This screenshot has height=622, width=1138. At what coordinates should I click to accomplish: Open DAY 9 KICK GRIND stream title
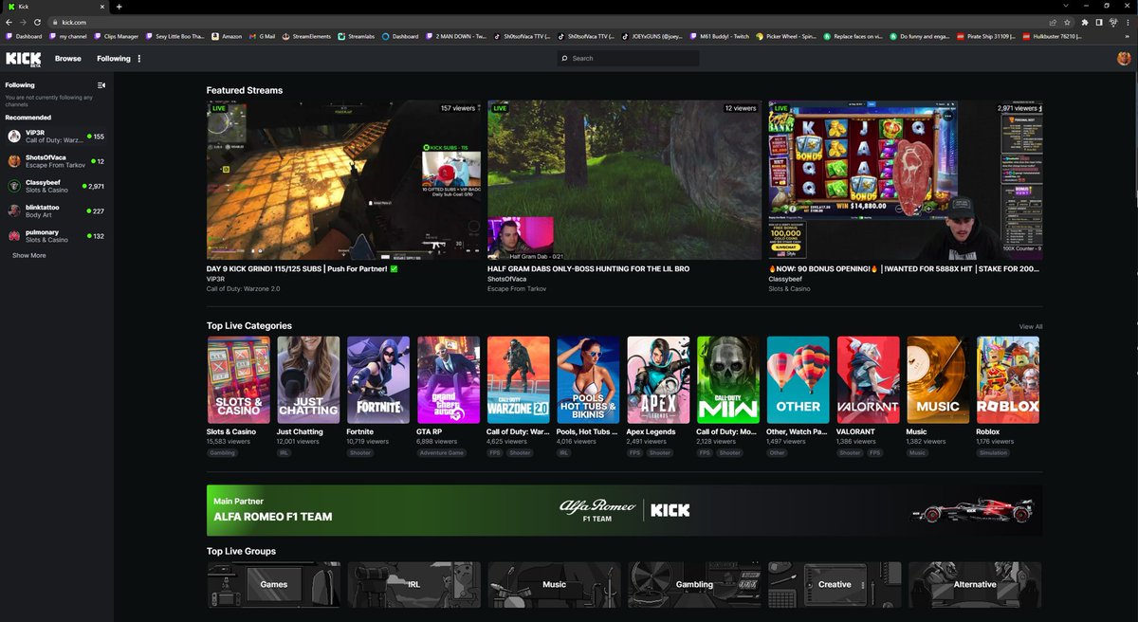[303, 268]
